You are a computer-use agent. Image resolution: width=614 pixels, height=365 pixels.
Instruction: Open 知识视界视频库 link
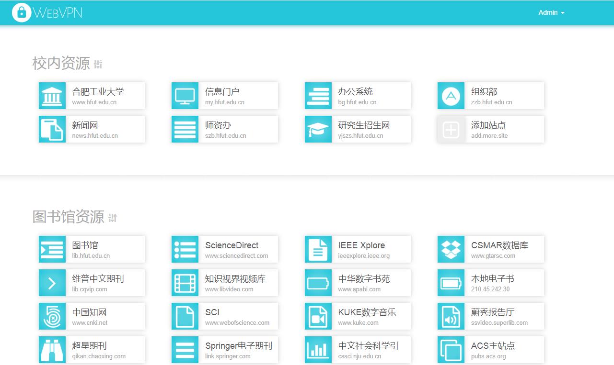coord(235,278)
